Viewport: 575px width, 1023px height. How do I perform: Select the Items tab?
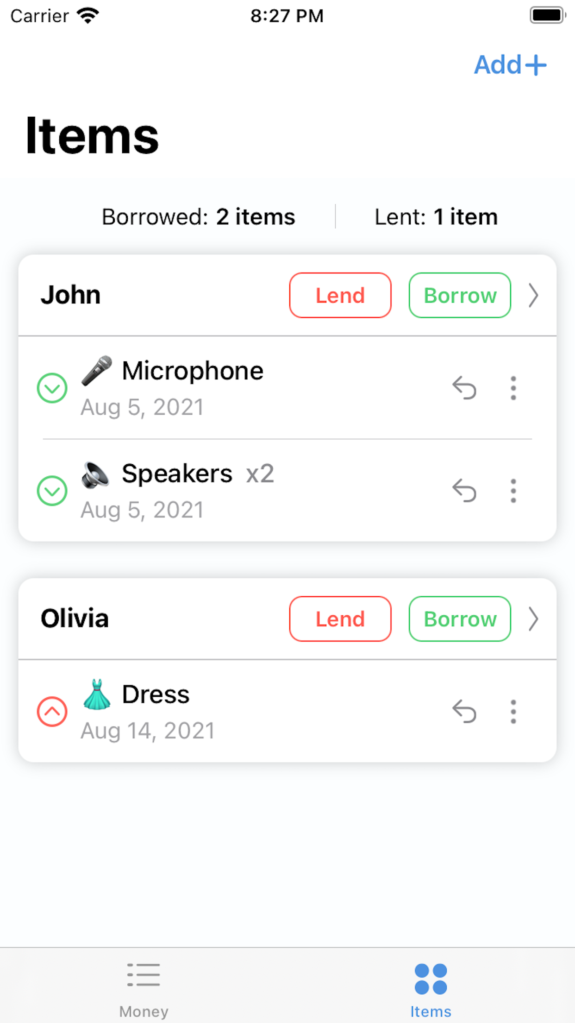[x=431, y=988]
